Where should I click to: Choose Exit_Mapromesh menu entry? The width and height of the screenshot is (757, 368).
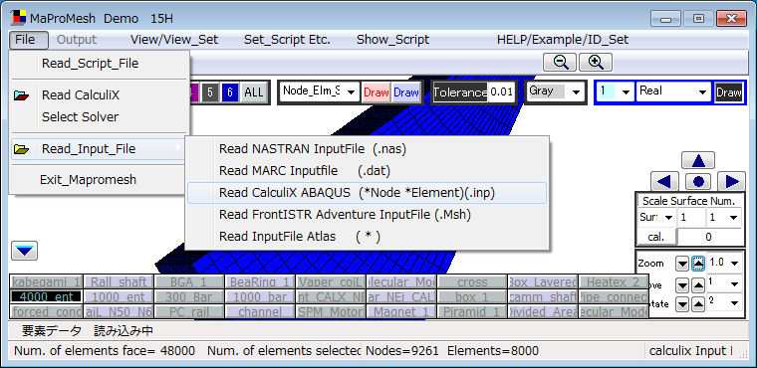click(x=99, y=180)
